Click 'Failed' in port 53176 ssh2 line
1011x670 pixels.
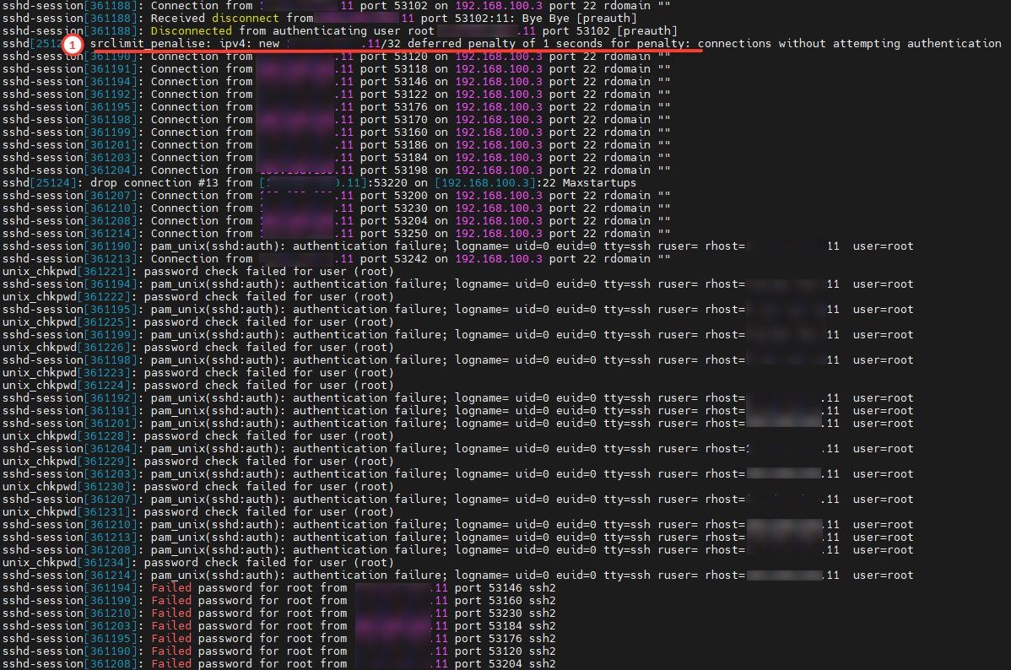[x=170, y=639]
